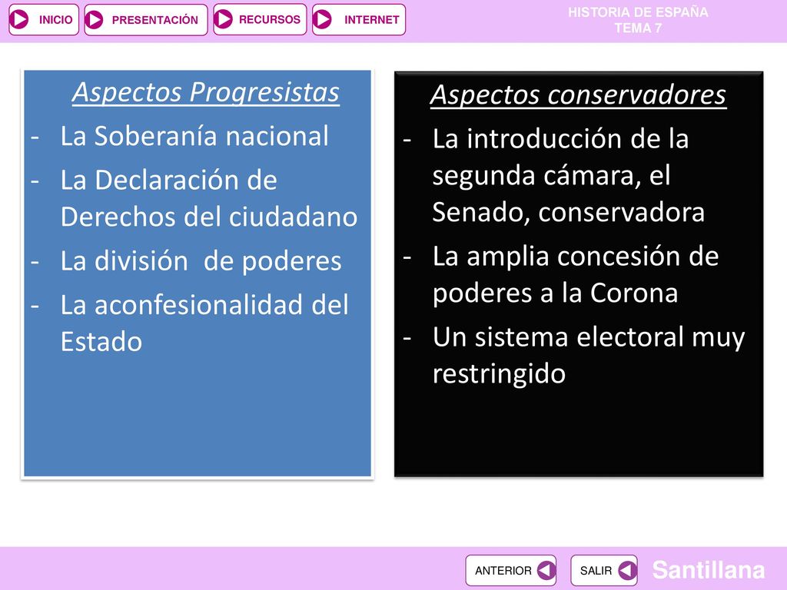This screenshot has width=787, height=590.
Task: Click the back arrow icon on ANTERIOR
Action: coord(546,571)
